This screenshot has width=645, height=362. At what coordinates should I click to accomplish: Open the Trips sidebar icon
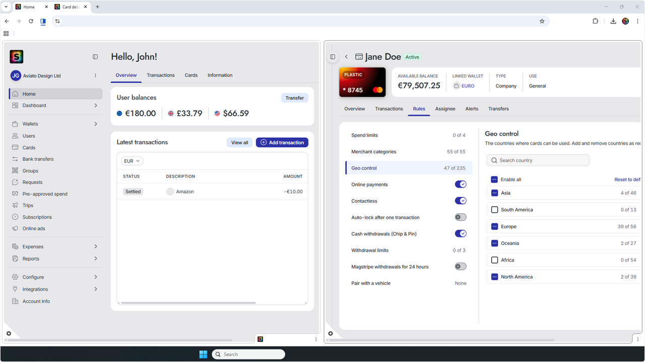click(x=15, y=205)
